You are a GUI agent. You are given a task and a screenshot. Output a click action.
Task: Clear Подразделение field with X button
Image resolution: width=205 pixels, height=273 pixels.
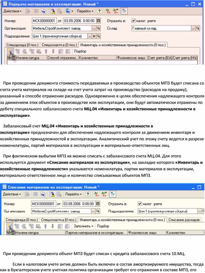[x=94, y=36]
